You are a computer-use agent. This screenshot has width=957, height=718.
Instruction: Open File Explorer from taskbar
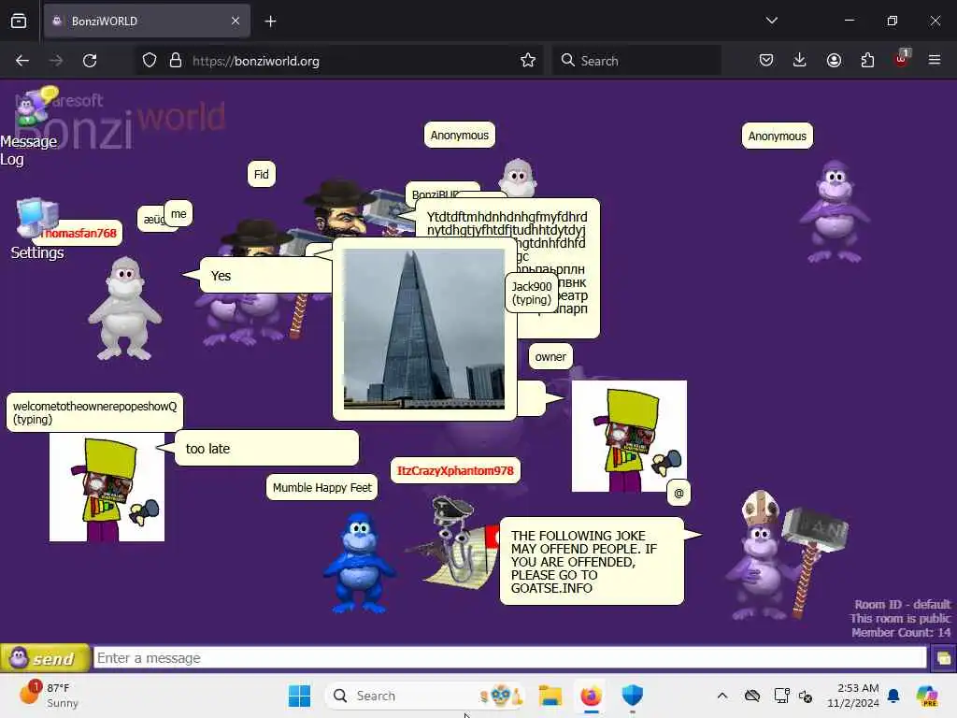pyautogui.click(x=550, y=696)
